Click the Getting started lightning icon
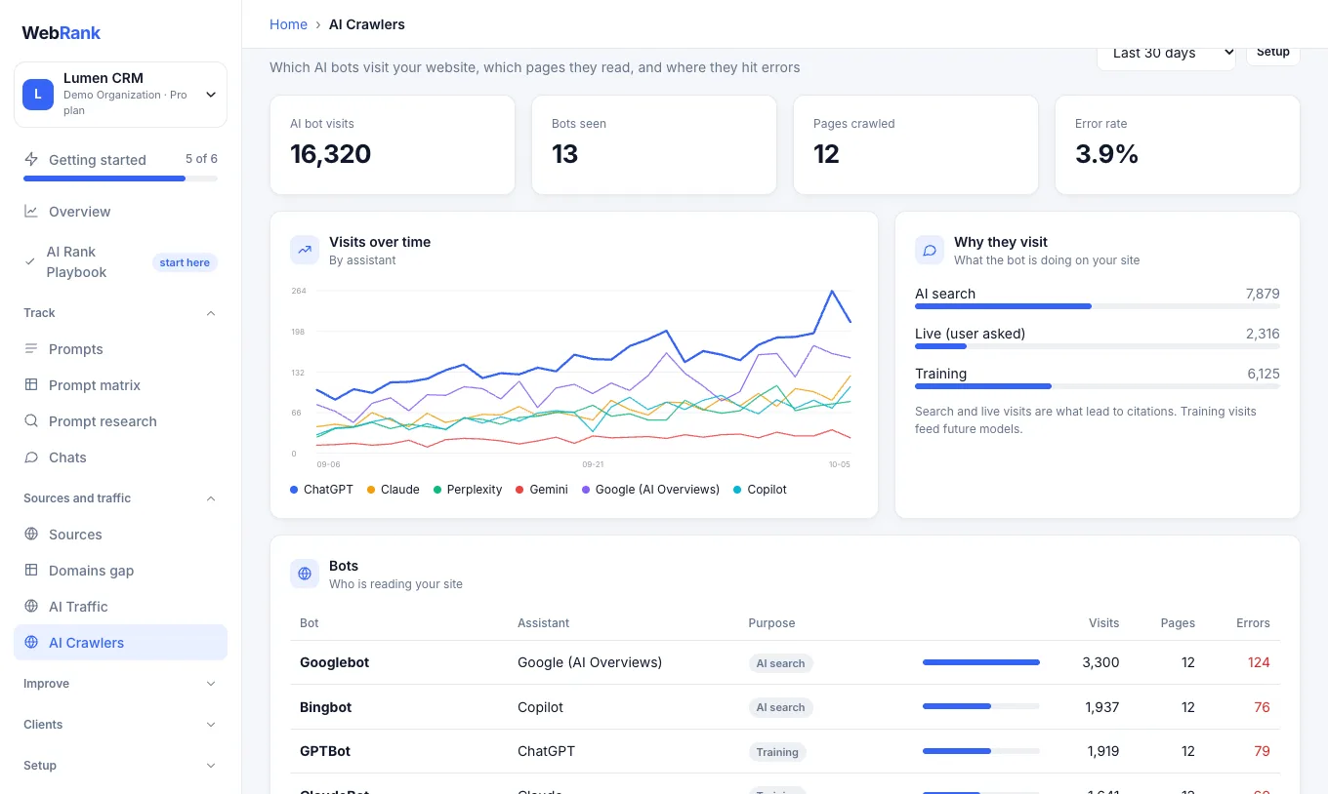This screenshot has height=794, width=1328. (31, 159)
